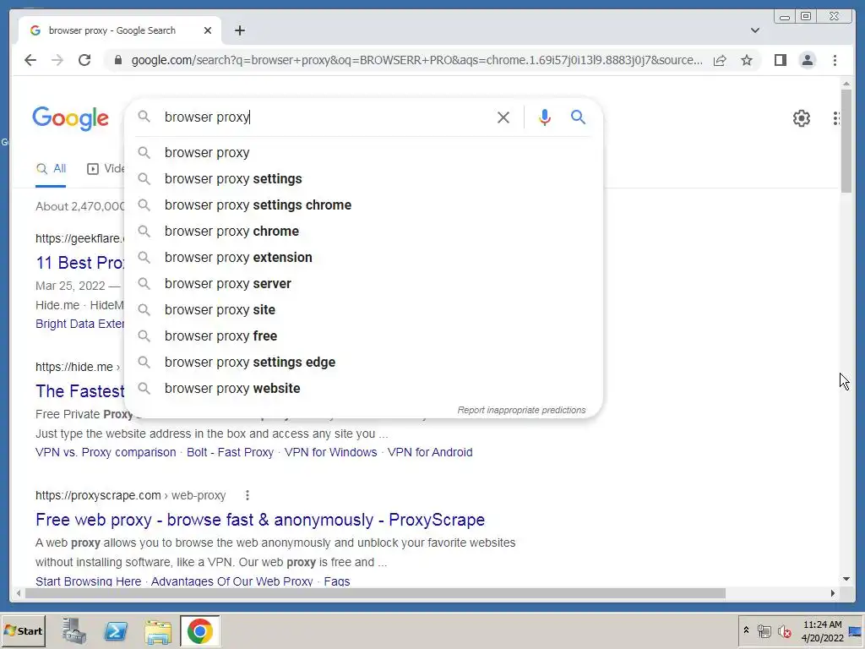Viewport: 865px width, 649px height.
Task: Select suggestion 'browser proxy'
Action: click(x=364, y=152)
